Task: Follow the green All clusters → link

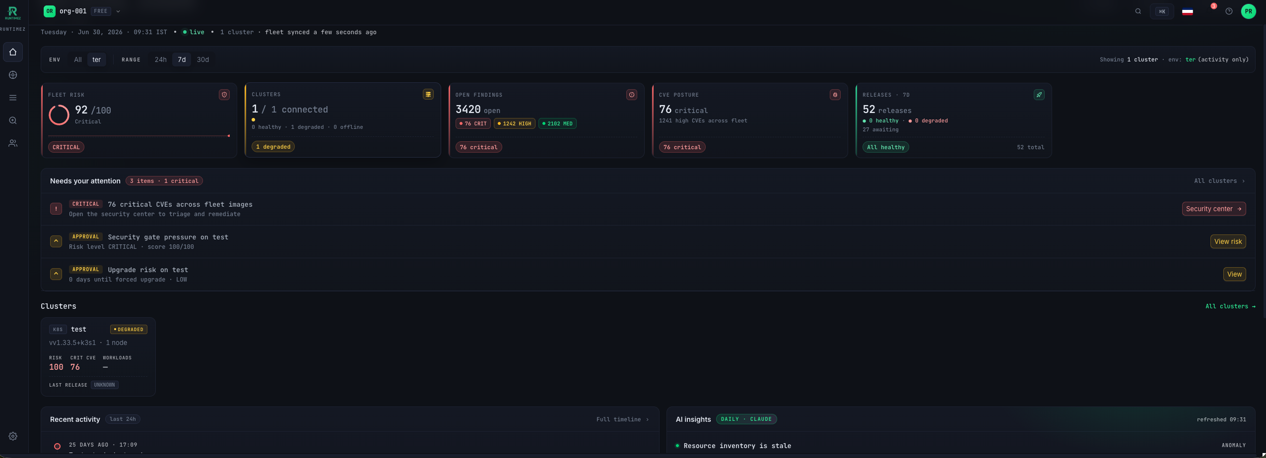Action: click(x=1230, y=306)
